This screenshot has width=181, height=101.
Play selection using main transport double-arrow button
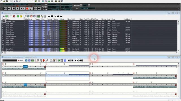click(22, 8)
